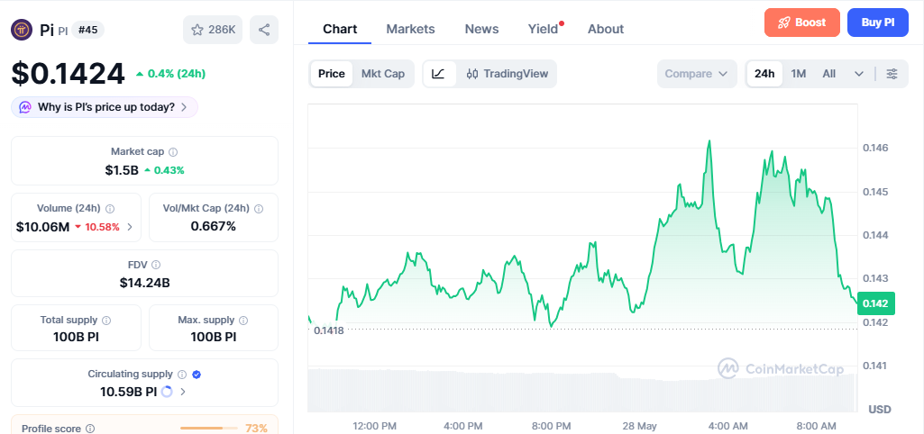Open Circulating supply info icon

click(x=182, y=374)
